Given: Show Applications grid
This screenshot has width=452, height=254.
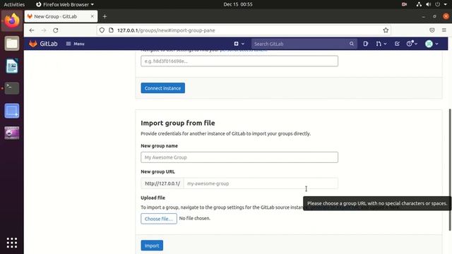Looking at the screenshot, I should click(12, 243).
